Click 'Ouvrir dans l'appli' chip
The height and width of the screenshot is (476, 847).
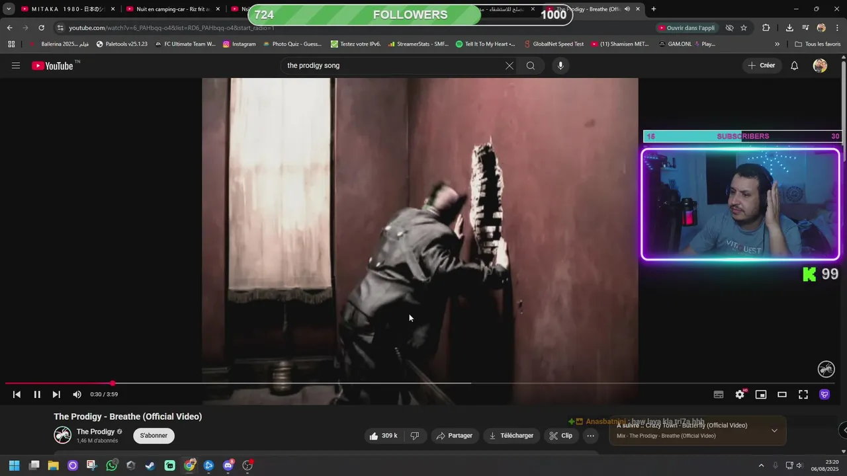point(686,28)
